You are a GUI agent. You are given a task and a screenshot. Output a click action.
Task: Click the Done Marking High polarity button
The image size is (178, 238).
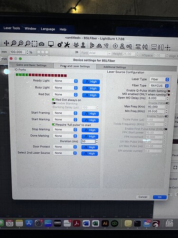(x=90, y=137)
